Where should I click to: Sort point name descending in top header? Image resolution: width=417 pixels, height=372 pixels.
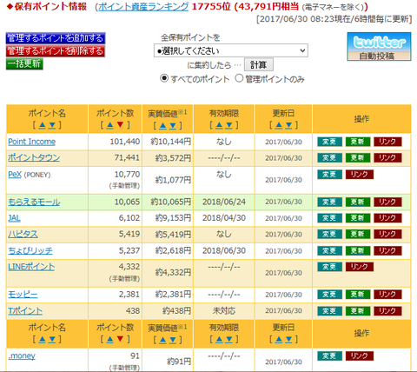[x=52, y=125]
